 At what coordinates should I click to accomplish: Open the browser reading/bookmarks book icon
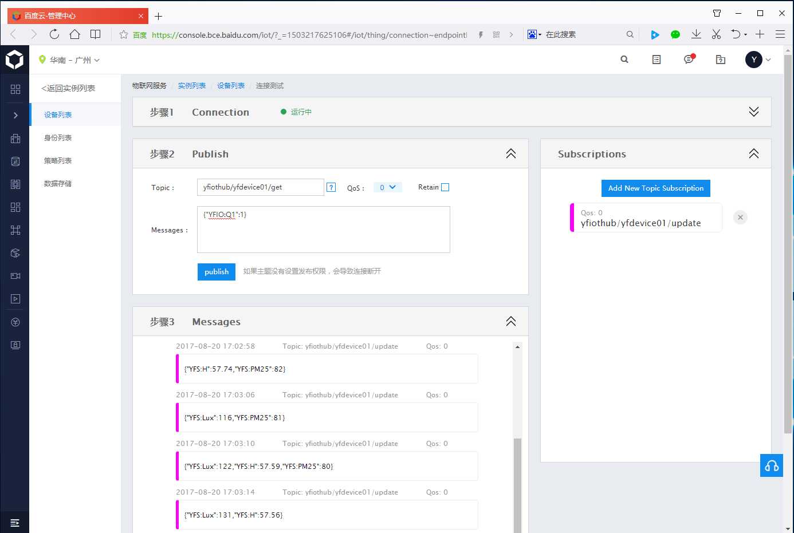click(96, 34)
